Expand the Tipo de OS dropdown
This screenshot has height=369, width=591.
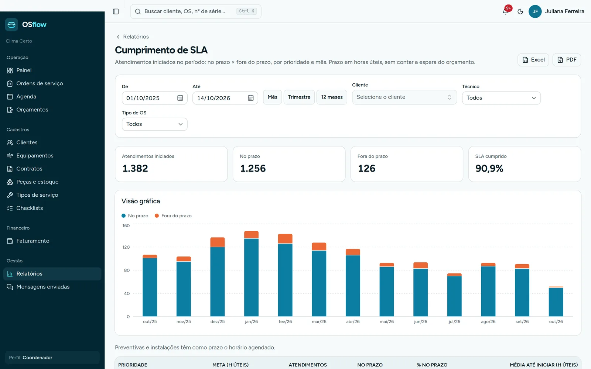coord(154,124)
